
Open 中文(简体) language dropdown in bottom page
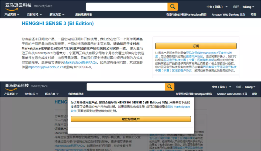(222, 87)
